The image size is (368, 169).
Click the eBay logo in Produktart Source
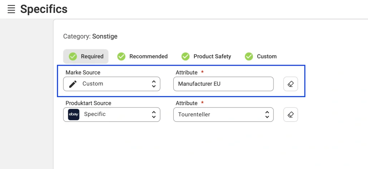[74, 115]
